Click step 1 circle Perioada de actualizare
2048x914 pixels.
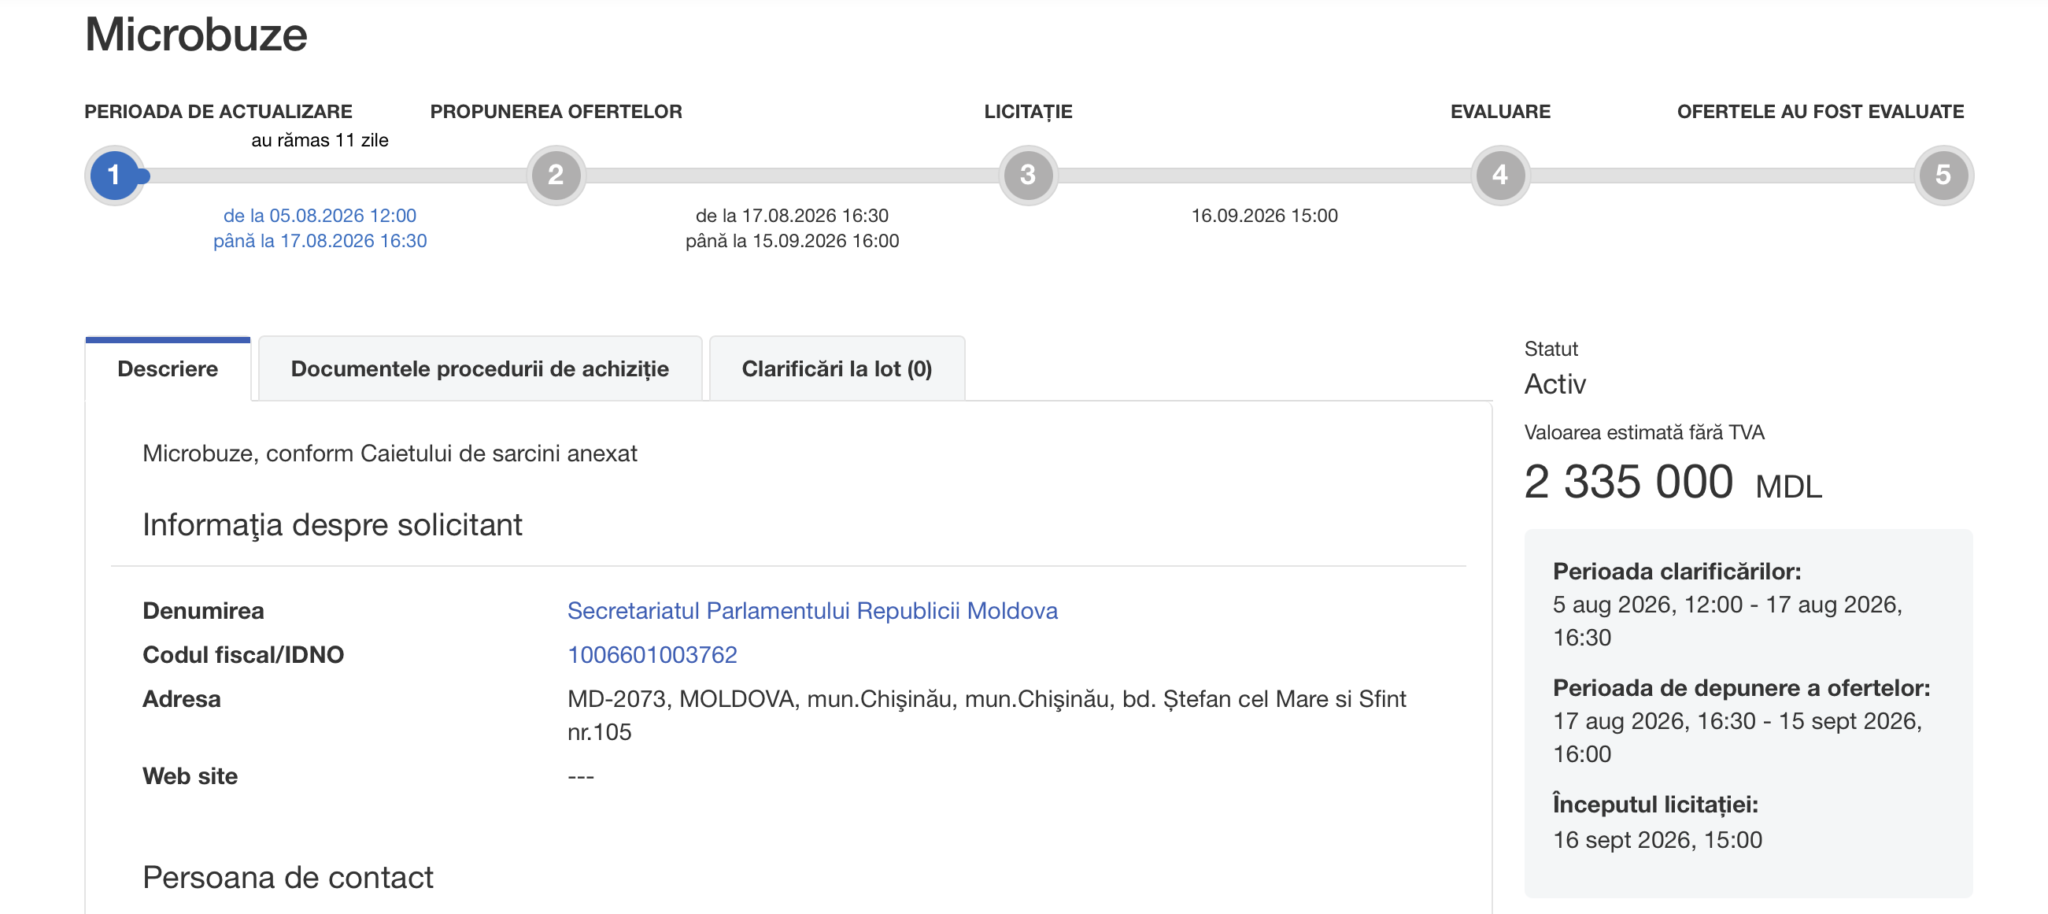pyautogui.click(x=114, y=175)
